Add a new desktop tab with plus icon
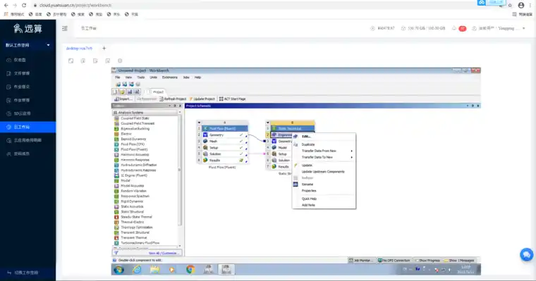 click(104, 48)
